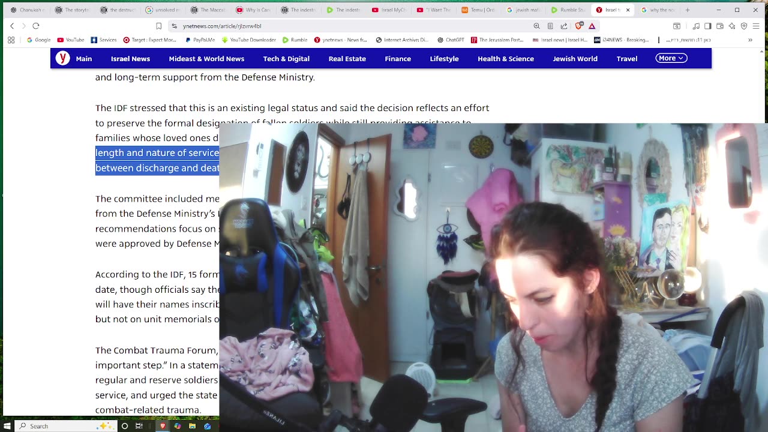Image resolution: width=768 pixels, height=432 pixels.
Task: Click the bookmark icon beside the address bar
Action: coord(158,26)
